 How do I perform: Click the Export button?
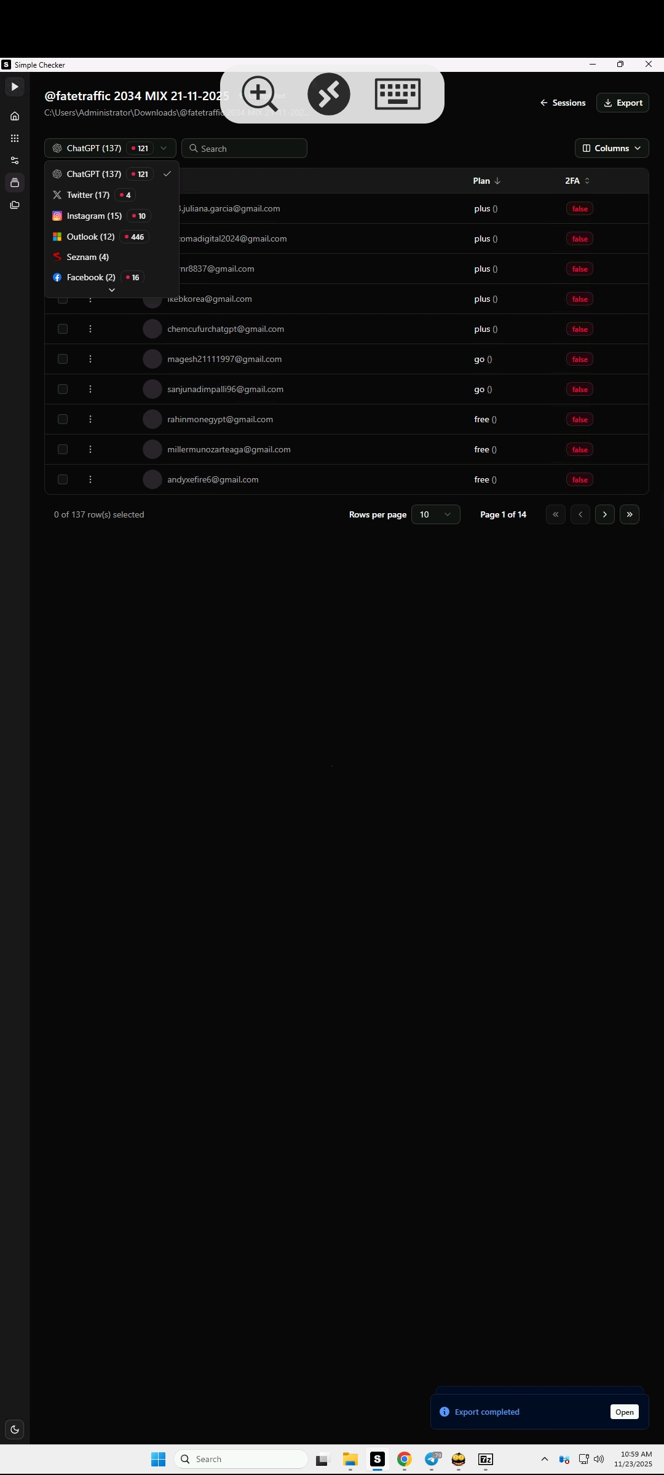coord(622,103)
